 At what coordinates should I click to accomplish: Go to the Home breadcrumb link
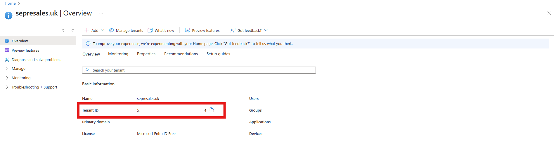(x=10, y=3)
